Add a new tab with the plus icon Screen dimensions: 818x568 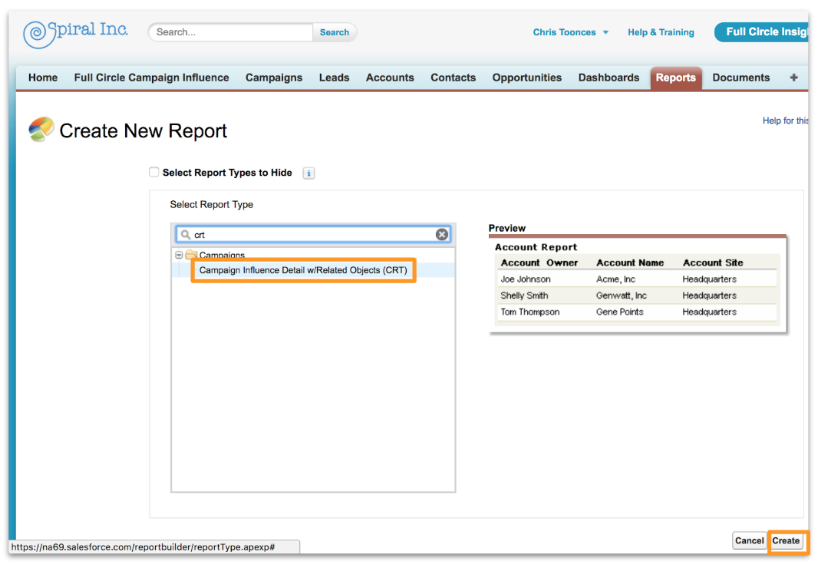pos(793,78)
